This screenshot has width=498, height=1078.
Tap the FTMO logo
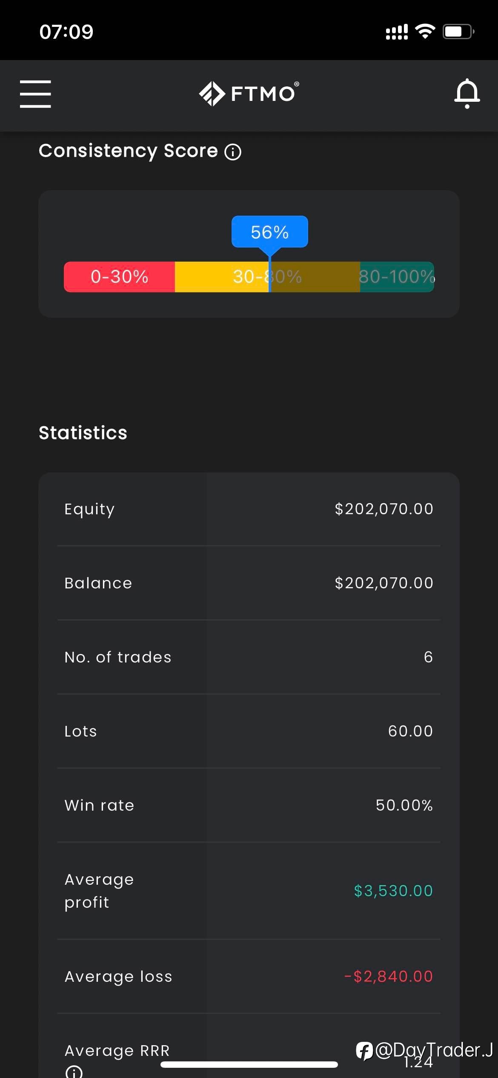click(249, 93)
